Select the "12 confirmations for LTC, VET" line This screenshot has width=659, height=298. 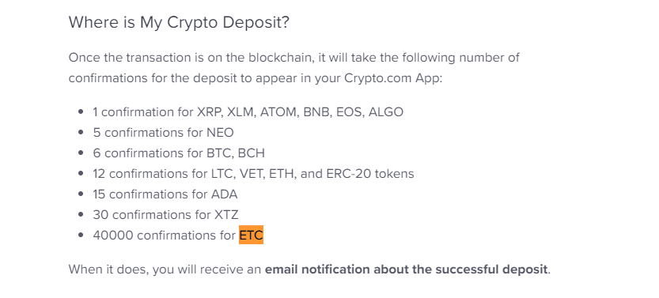253,173
